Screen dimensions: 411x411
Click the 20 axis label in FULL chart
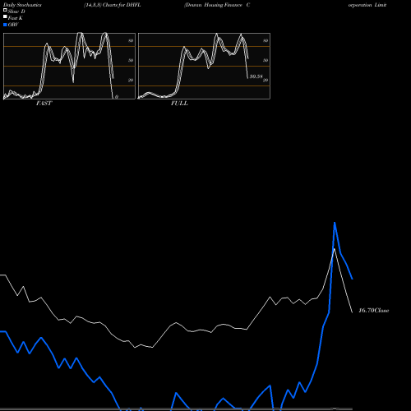pyautogui.click(x=266, y=80)
